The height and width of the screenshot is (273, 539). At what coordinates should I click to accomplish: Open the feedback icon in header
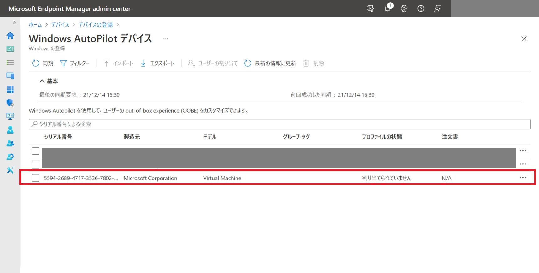pos(438,8)
